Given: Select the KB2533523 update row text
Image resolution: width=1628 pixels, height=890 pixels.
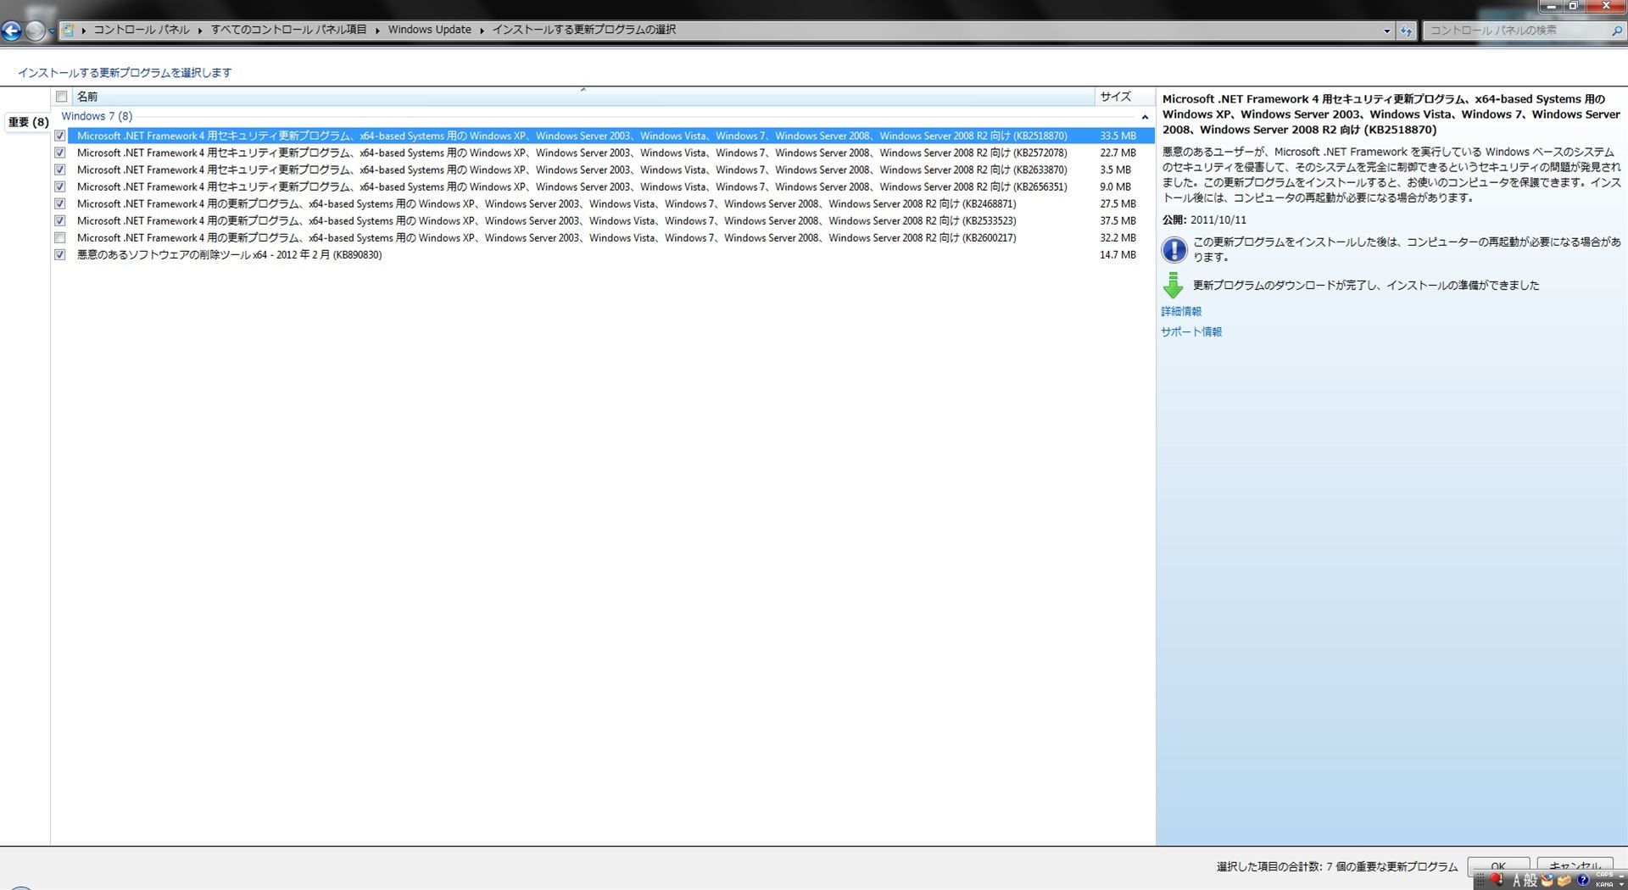Looking at the screenshot, I should (x=546, y=220).
